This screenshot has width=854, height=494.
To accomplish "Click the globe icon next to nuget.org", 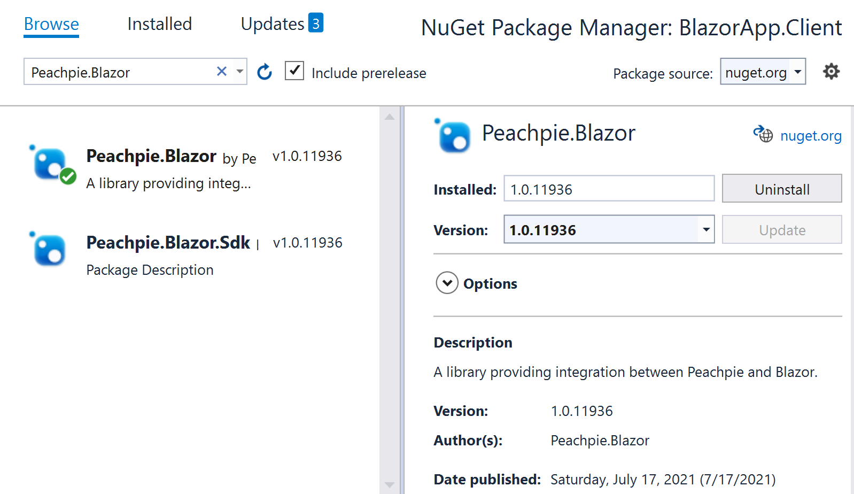I will point(763,134).
